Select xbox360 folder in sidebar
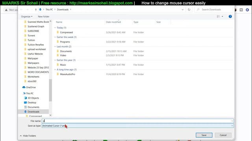This screenshot has height=141, width=252. tap(30, 81)
